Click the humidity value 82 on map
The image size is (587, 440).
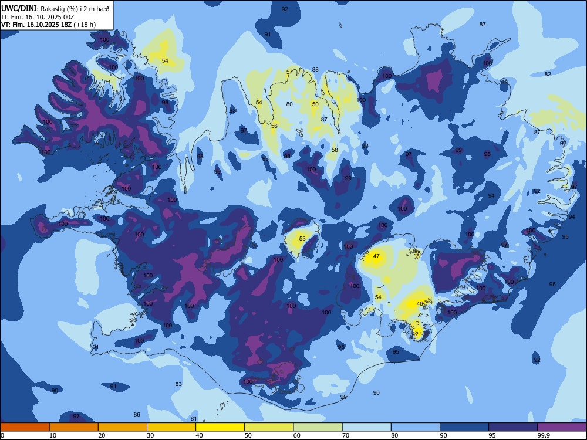click(x=548, y=75)
